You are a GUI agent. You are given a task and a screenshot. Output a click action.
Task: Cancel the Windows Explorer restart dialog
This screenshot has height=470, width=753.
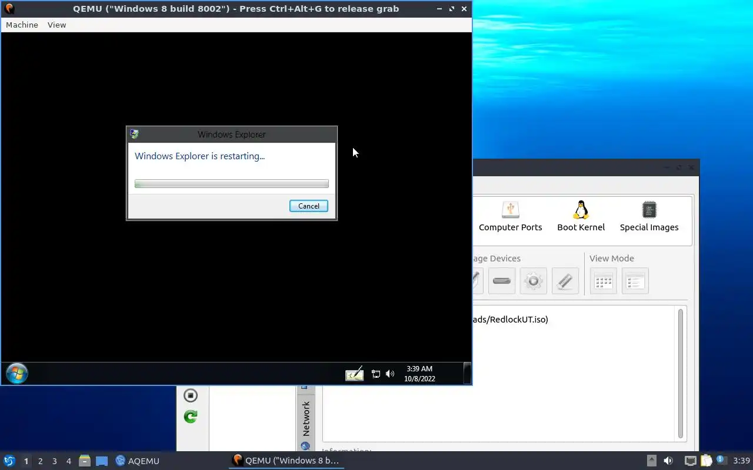point(308,206)
